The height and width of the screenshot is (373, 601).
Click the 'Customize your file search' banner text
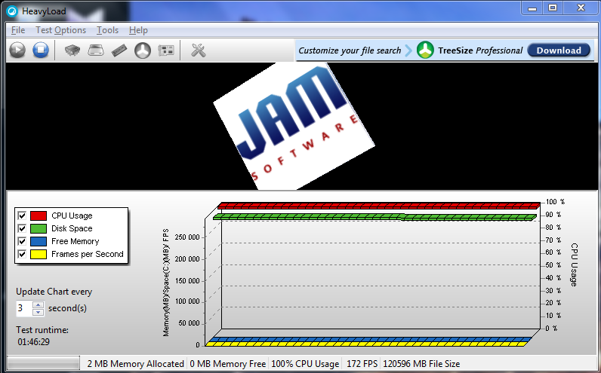[x=350, y=50]
